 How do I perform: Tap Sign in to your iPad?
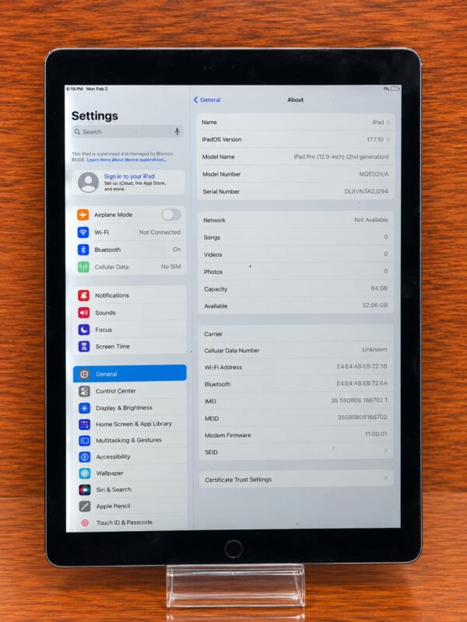129,176
